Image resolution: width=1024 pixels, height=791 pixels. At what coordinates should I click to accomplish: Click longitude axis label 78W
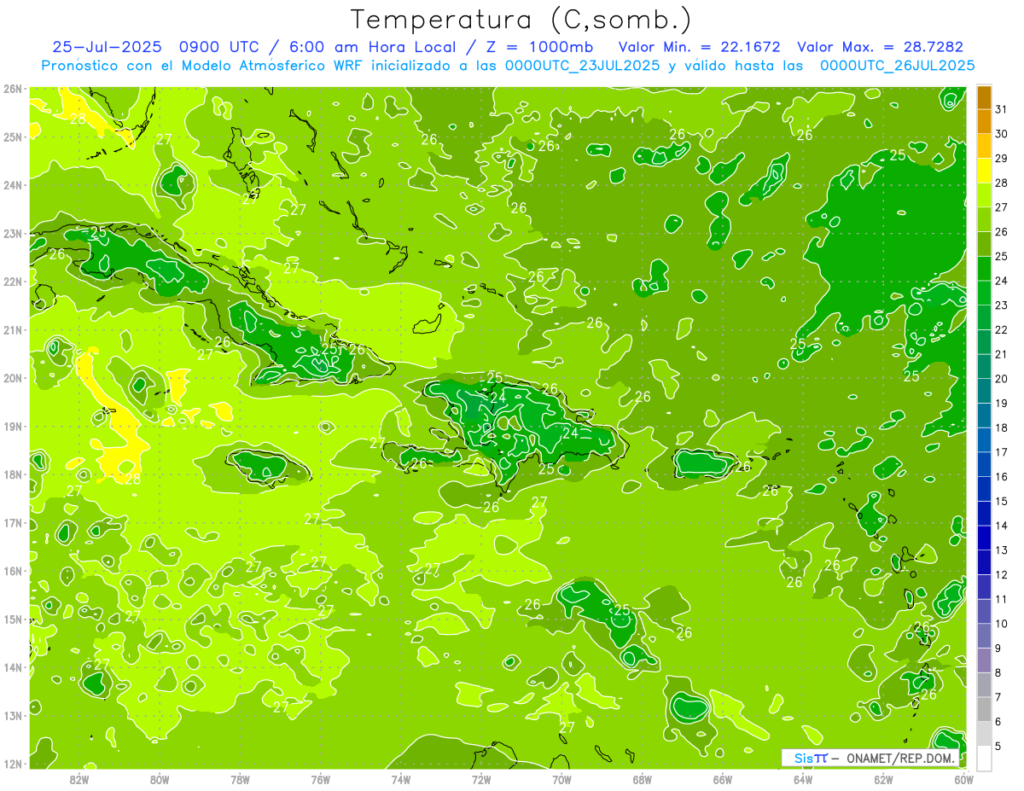tap(240, 779)
